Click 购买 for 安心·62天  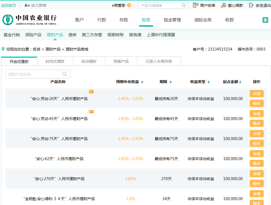tap(257, 163)
